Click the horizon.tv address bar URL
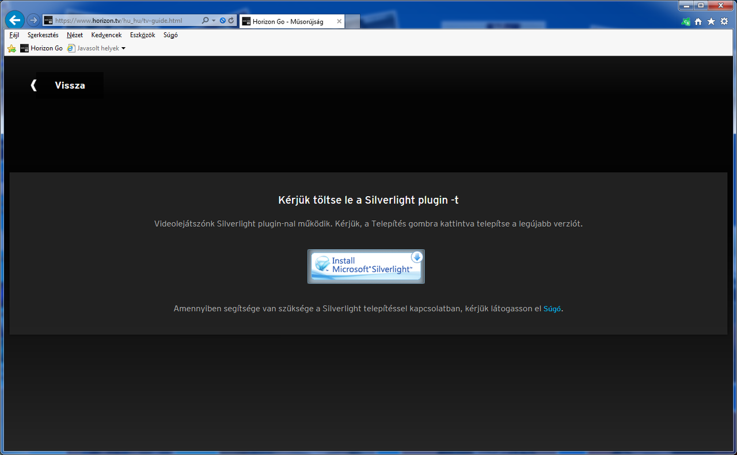This screenshot has height=455, width=737. [x=118, y=21]
